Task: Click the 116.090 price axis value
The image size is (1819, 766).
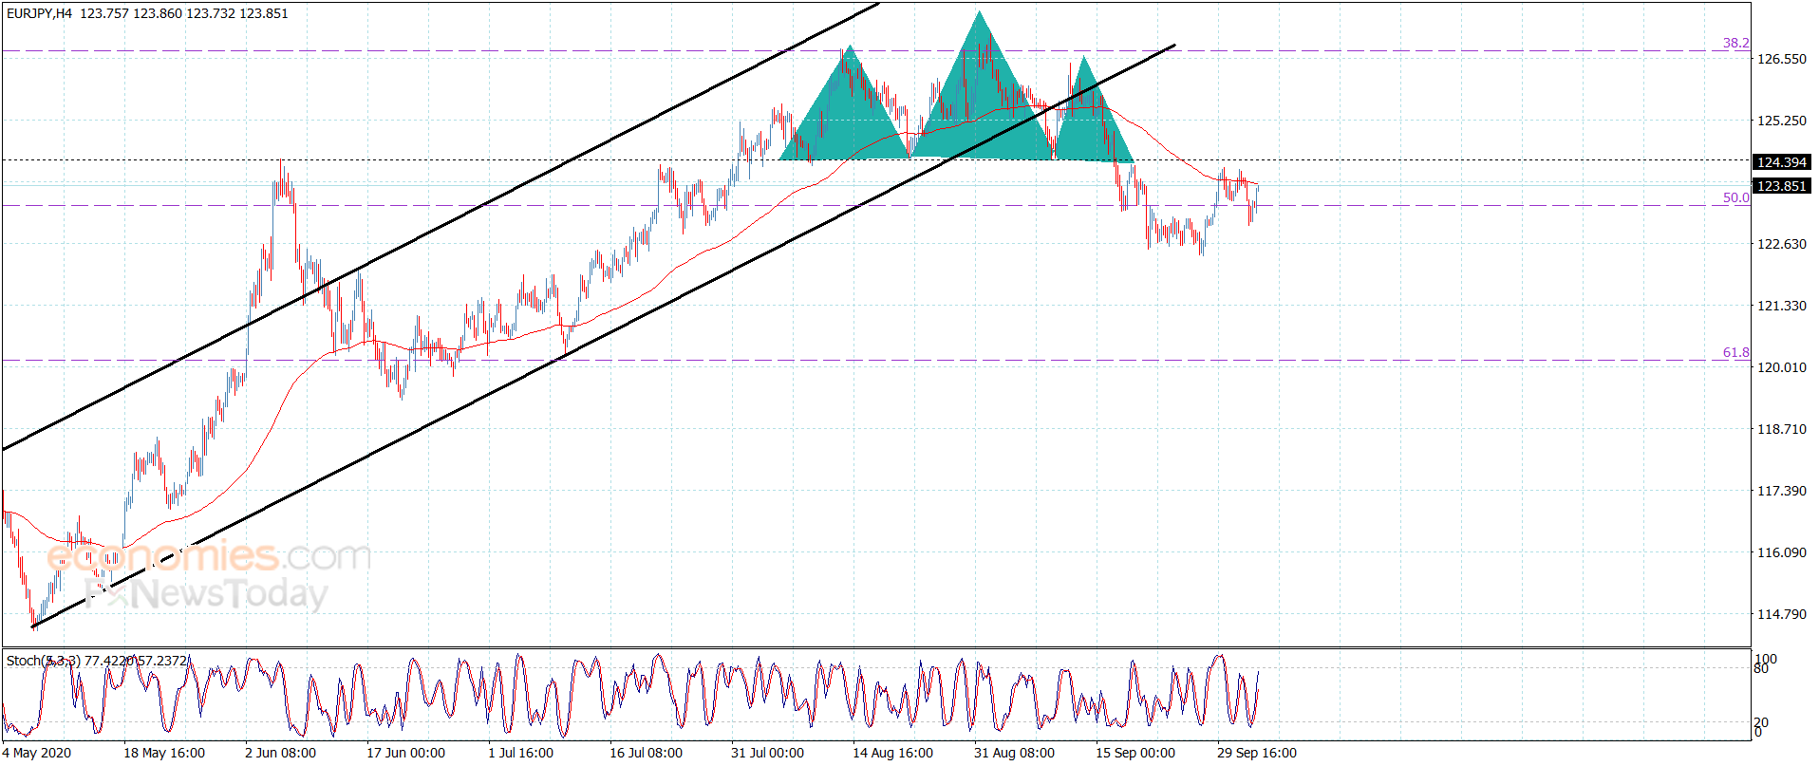Action: [x=1782, y=552]
